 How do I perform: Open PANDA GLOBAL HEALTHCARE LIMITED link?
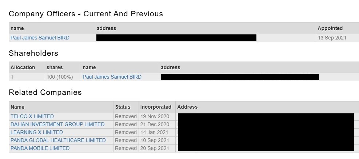(58, 140)
